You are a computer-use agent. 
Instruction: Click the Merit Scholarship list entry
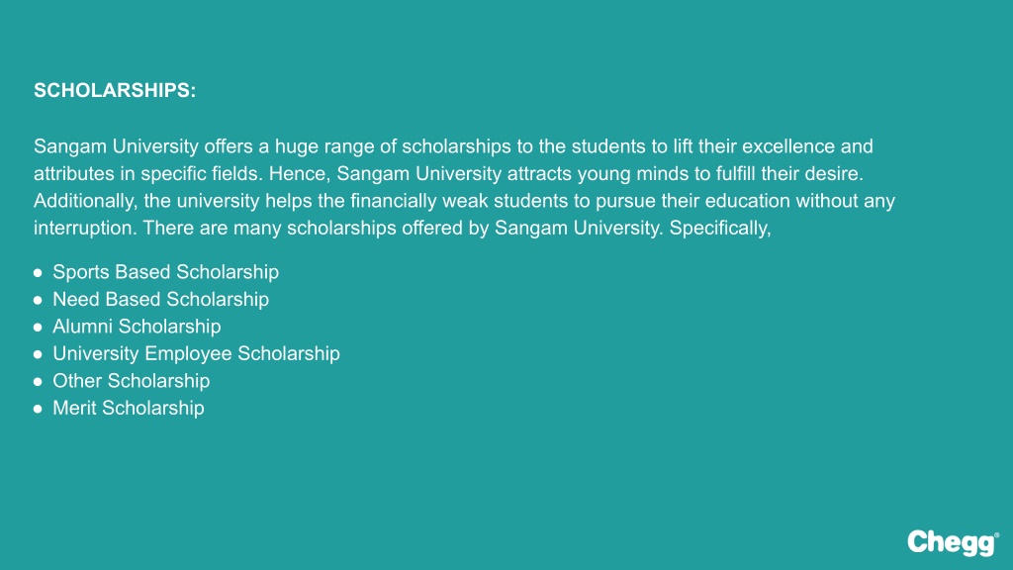tap(129, 408)
